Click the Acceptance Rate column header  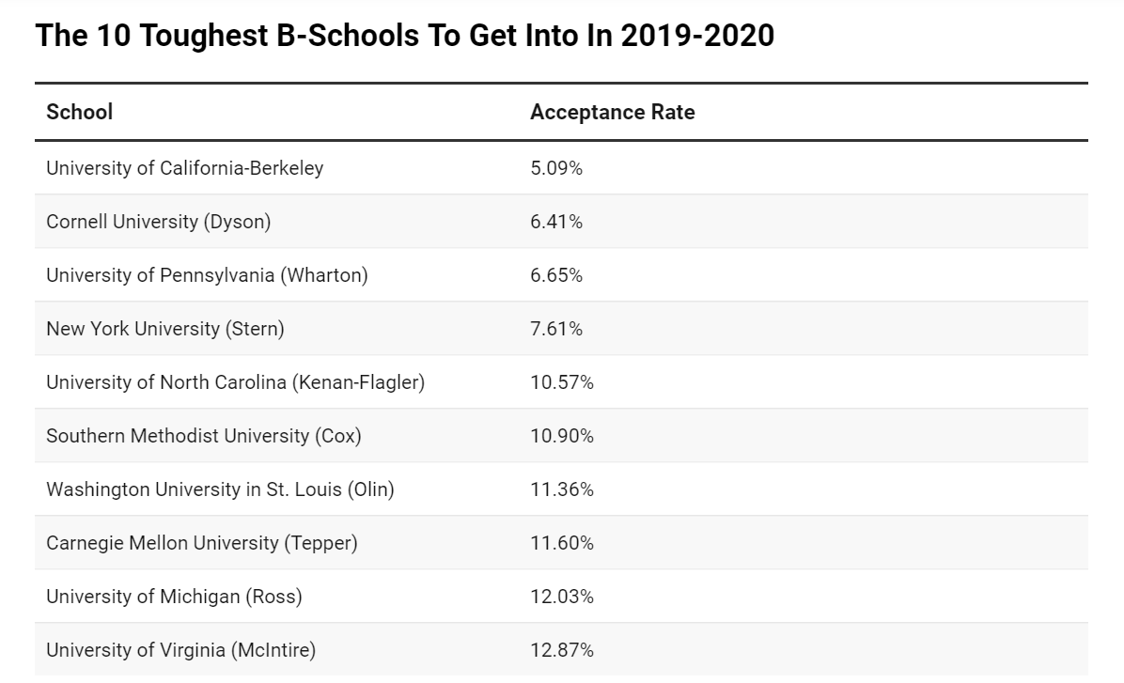[x=612, y=112]
